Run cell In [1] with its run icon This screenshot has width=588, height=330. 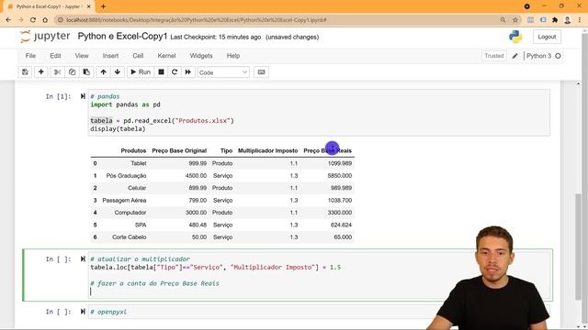[83, 96]
